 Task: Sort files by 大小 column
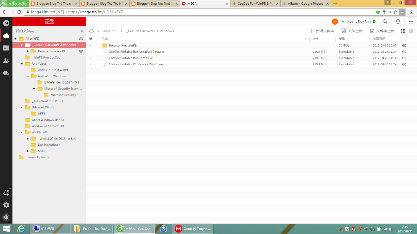[x=316, y=39]
